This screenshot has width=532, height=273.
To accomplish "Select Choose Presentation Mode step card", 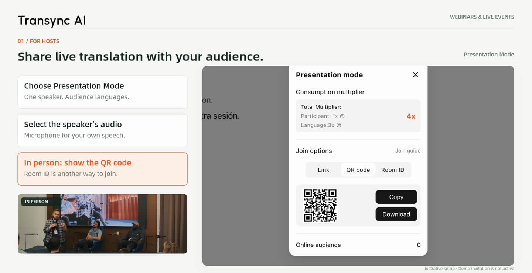I will click(x=103, y=92).
